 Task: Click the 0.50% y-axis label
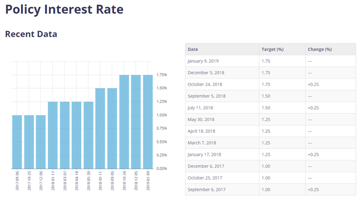(162, 141)
